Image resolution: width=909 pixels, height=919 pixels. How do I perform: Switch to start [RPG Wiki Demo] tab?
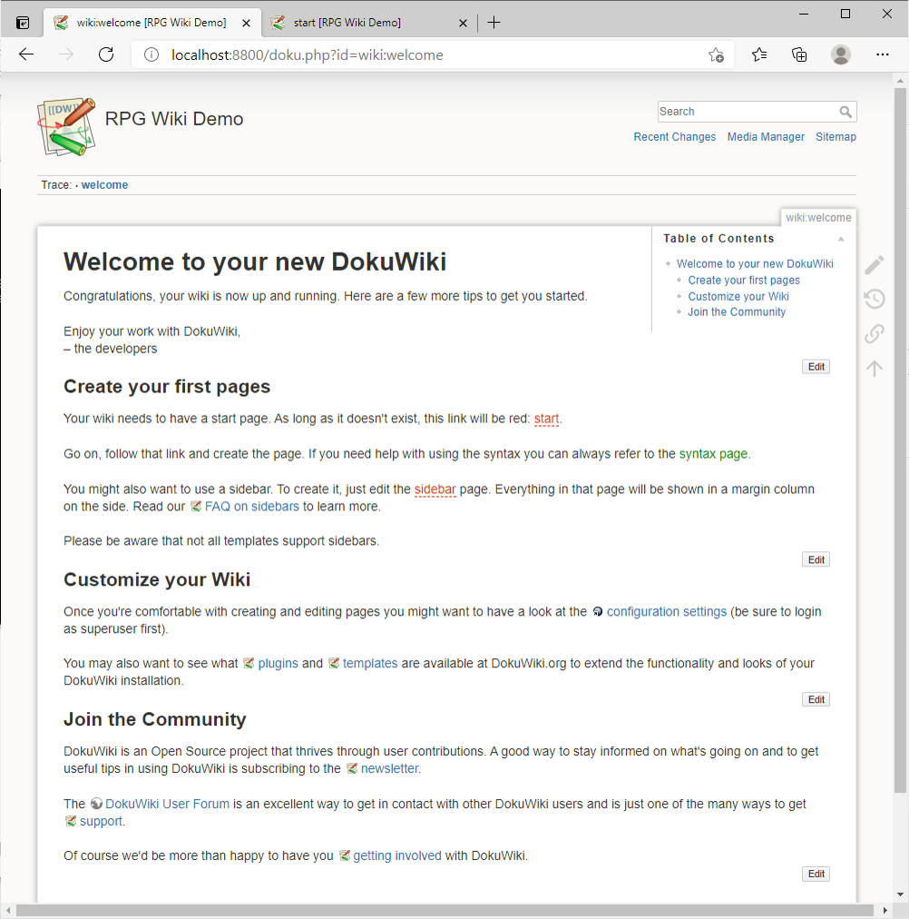[x=370, y=23]
